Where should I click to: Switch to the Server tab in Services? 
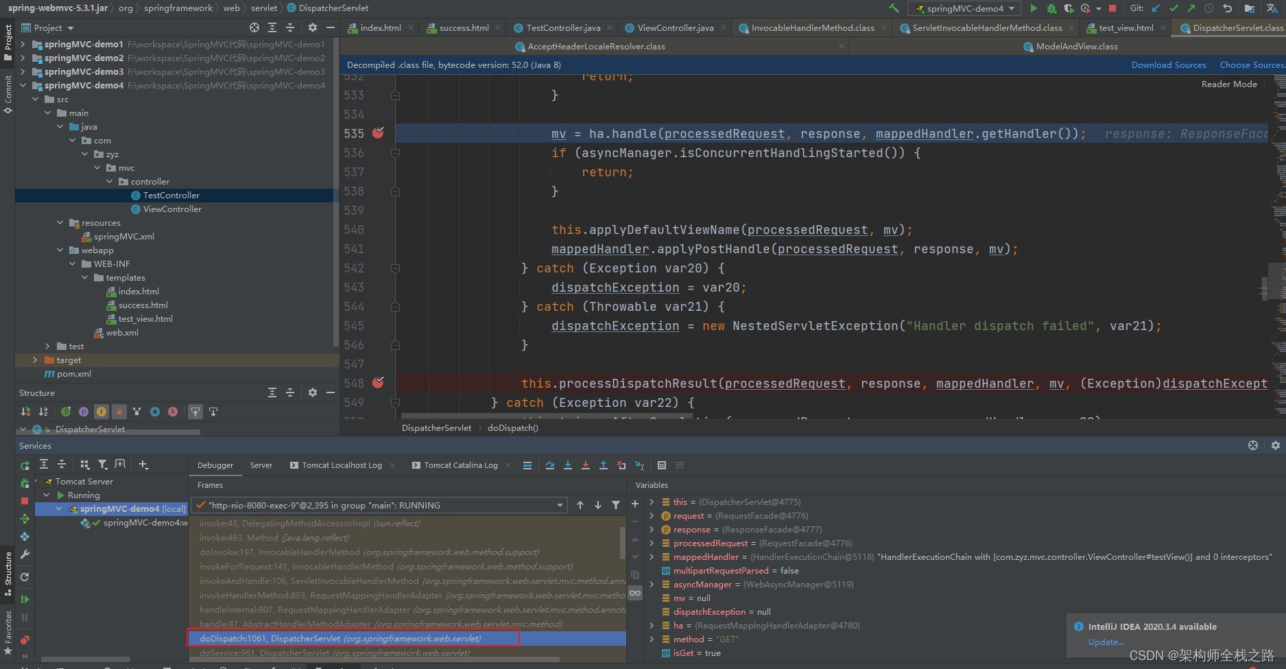click(x=261, y=465)
